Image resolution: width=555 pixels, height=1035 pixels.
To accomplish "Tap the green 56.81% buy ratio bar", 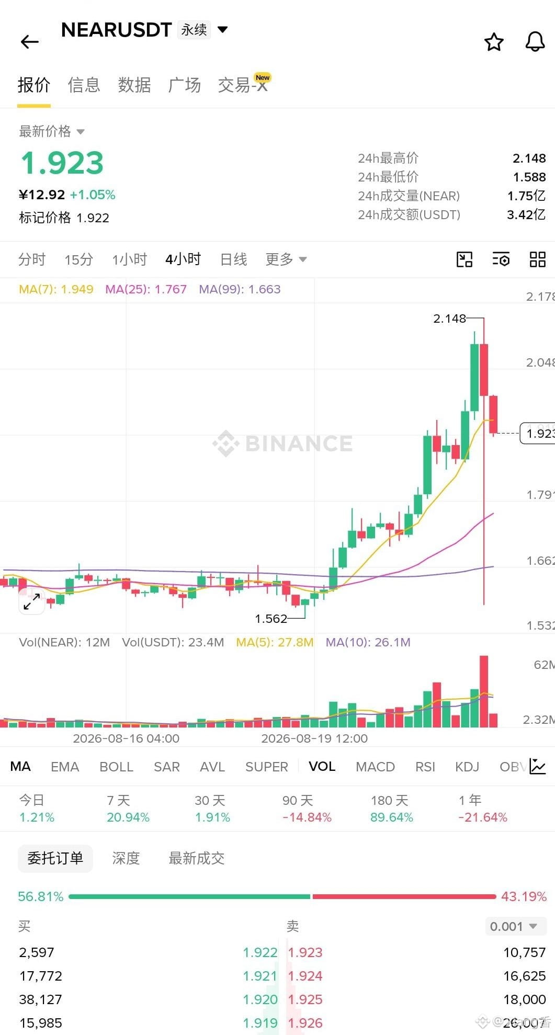I will tap(189, 896).
